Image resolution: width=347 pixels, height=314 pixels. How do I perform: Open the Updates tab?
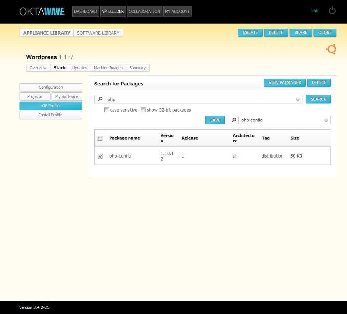coord(80,68)
